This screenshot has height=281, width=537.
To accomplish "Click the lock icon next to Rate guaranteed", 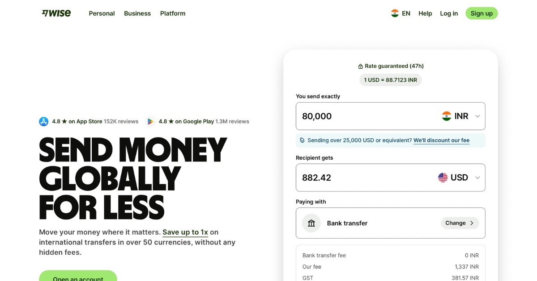I will coord(361,66).
